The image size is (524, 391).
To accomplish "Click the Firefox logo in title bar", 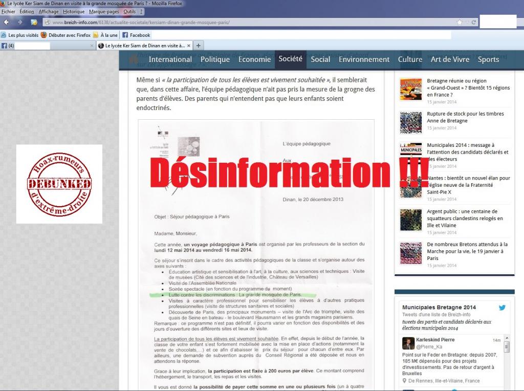I will click(3, 4).
